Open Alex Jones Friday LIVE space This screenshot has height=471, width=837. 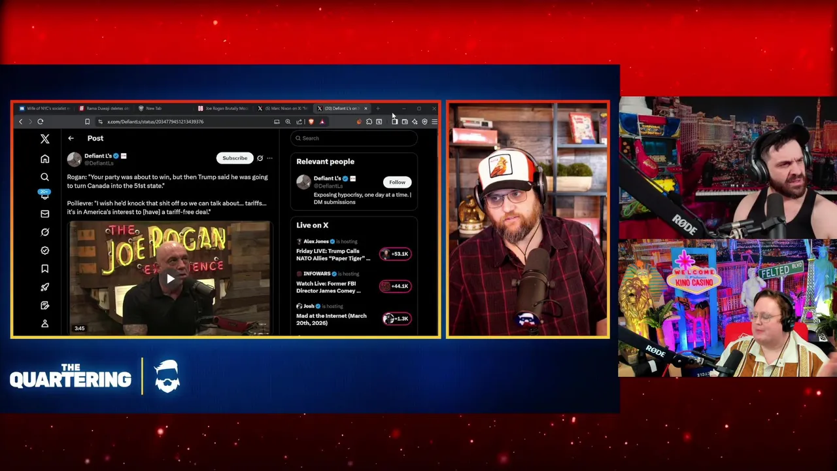(333, 254)
